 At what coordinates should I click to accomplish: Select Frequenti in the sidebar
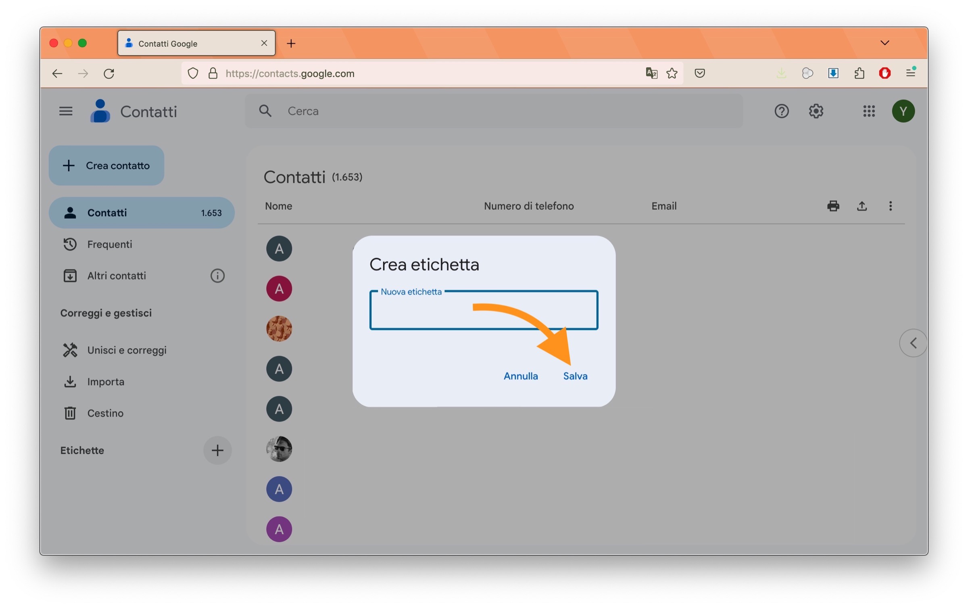click(x=109, y=244)
